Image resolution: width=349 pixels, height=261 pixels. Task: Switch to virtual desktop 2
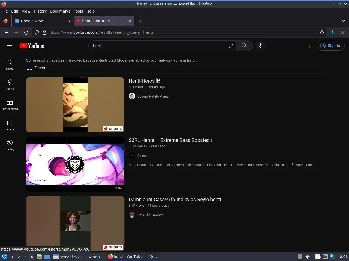click(x=19, y=257)
